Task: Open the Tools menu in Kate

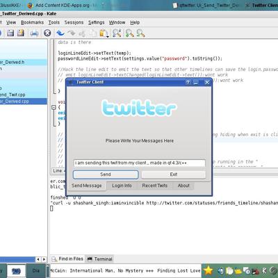Action: [x=54, y=22]
